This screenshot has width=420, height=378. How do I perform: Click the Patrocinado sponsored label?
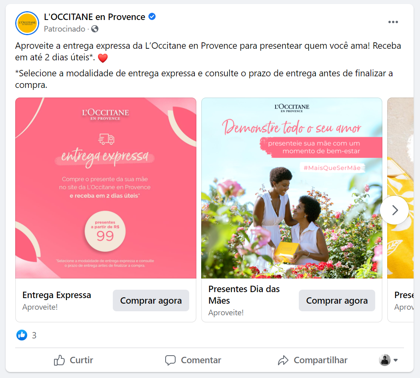pos(64,29)
